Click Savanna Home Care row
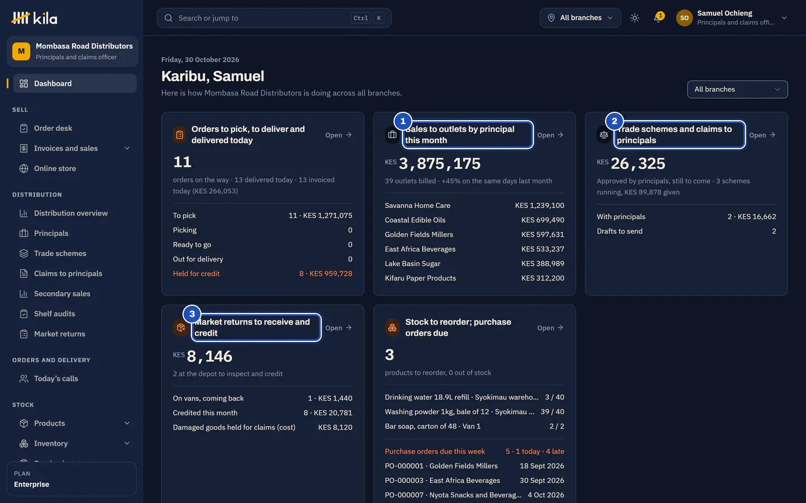 point(475,206)
